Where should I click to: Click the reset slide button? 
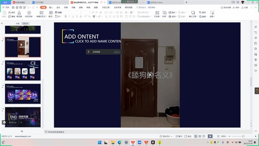click(x=58, y=13)
